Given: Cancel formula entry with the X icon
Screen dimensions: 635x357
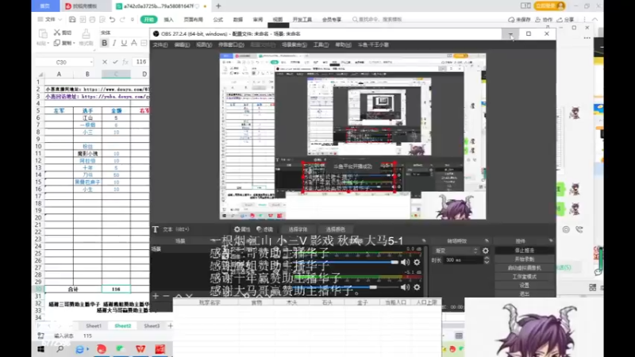Looking at the screenshot, I should pyautogui.click(x=105, y=62).
